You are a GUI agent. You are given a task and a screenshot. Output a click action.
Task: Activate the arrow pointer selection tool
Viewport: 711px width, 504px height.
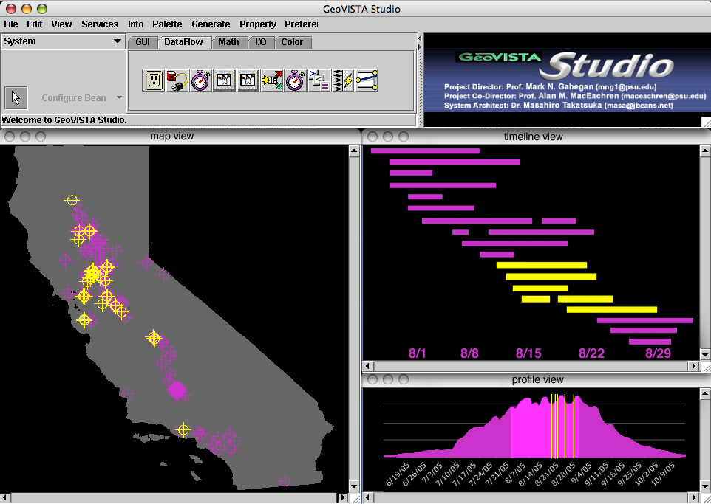(x=16, y=98)
